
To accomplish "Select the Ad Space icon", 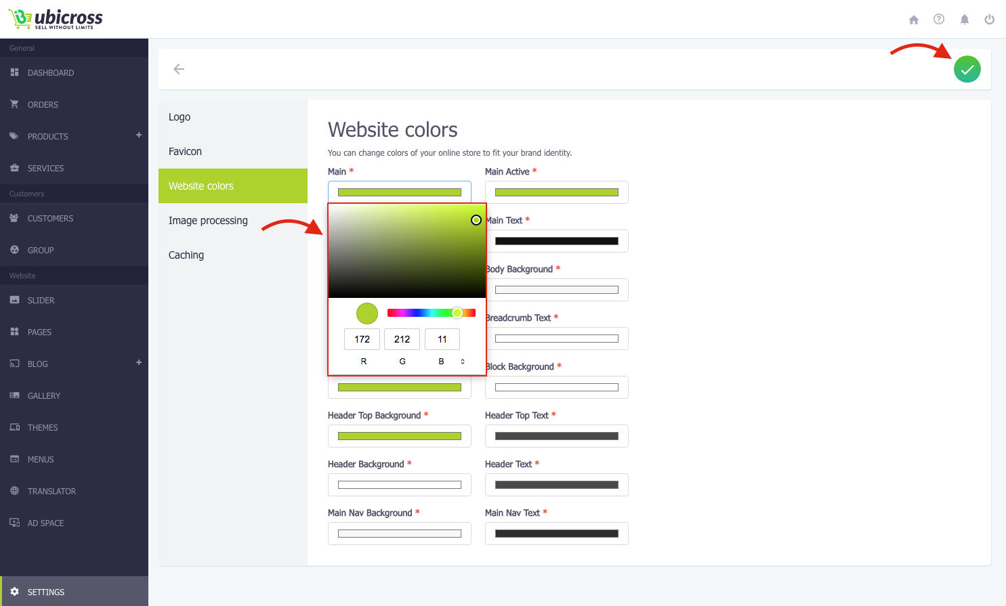I will (14, 522).
